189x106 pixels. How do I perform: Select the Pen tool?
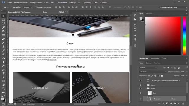pos(3,69)
